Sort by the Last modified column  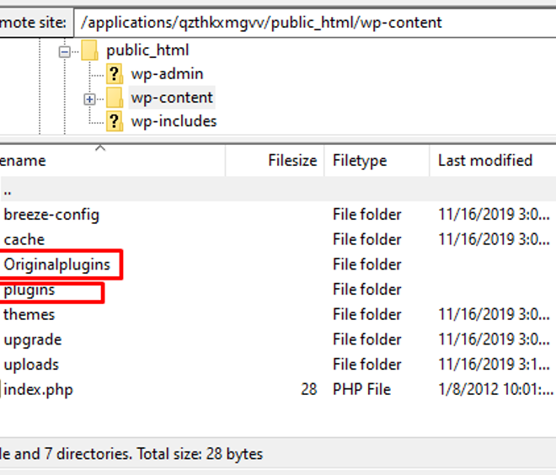click(493, 161)
